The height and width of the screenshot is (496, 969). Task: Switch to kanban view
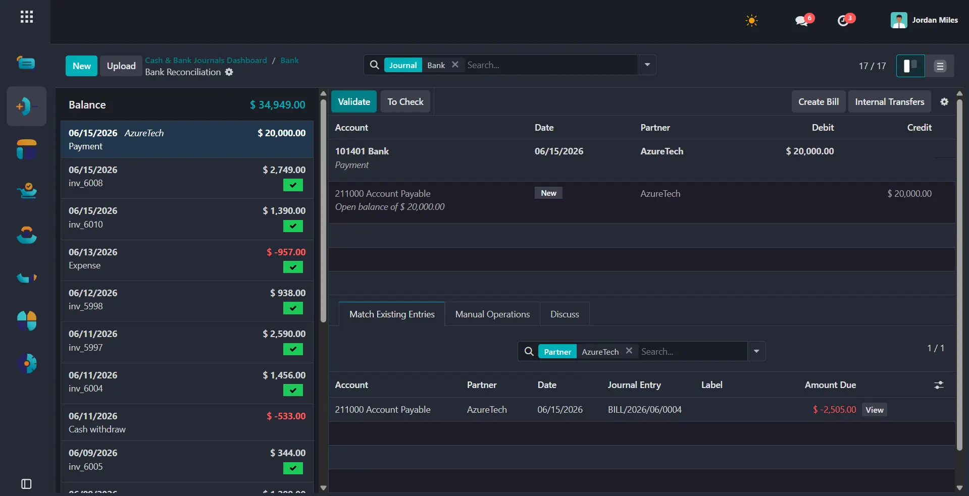coord(910,66)
